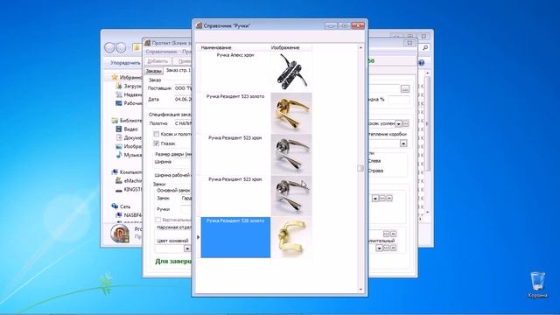
Task: Select the Избранное node in Explorer
Action: (x=127, y=77)
